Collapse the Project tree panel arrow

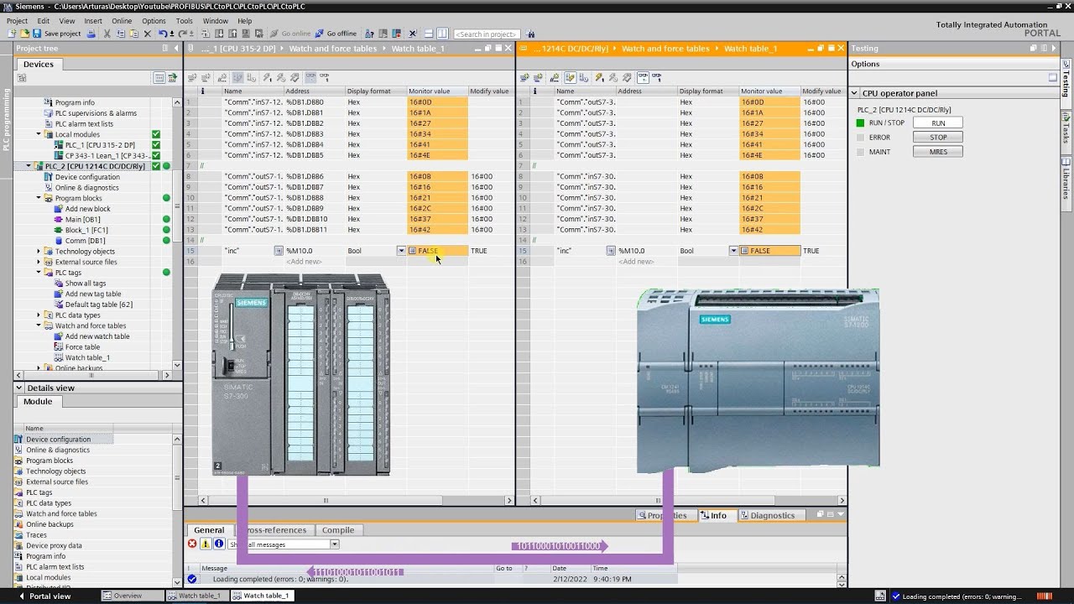point(175,49)
